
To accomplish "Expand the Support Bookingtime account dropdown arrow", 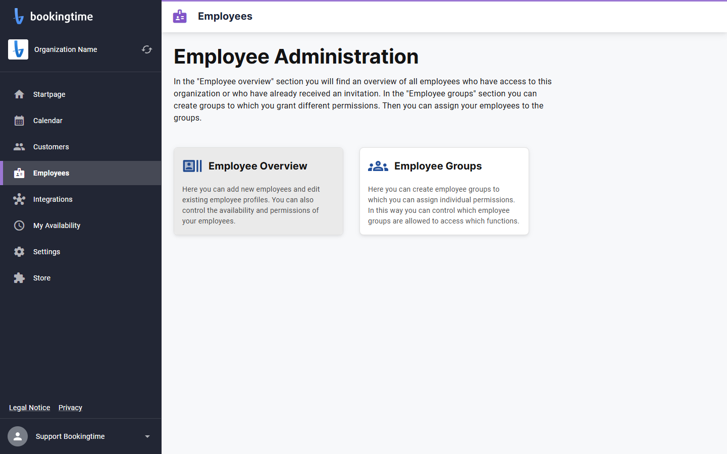I will (x=147, y=436).
